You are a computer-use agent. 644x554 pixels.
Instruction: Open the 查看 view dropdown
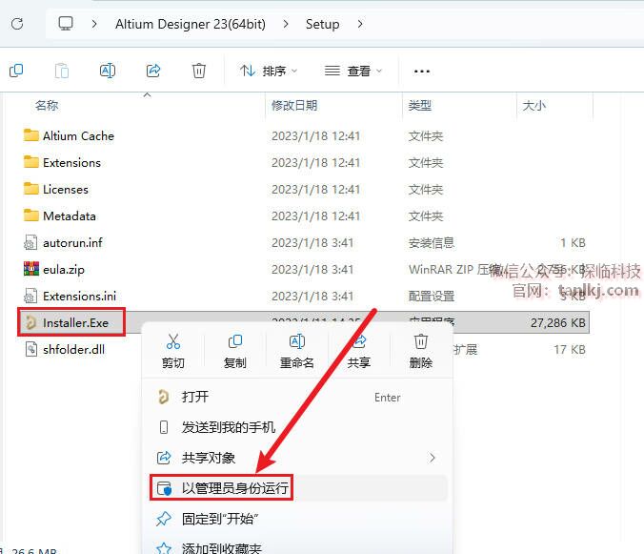coord(353,72)
